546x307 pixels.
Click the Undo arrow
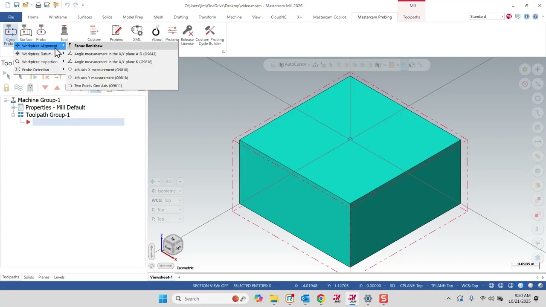click(x=67, y=5)
